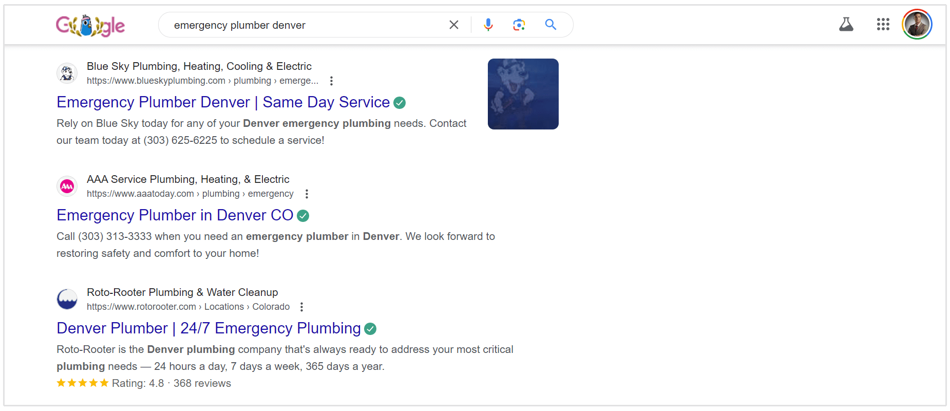
Task: Open Search Labs flask icon
Action: point(846,25)
